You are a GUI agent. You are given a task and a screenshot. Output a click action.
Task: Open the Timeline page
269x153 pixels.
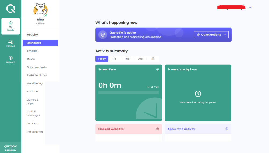(32, 51)
